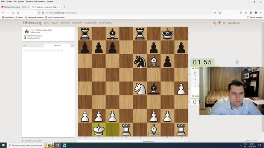Close the YouTube live streams tab

click(28, 7)
